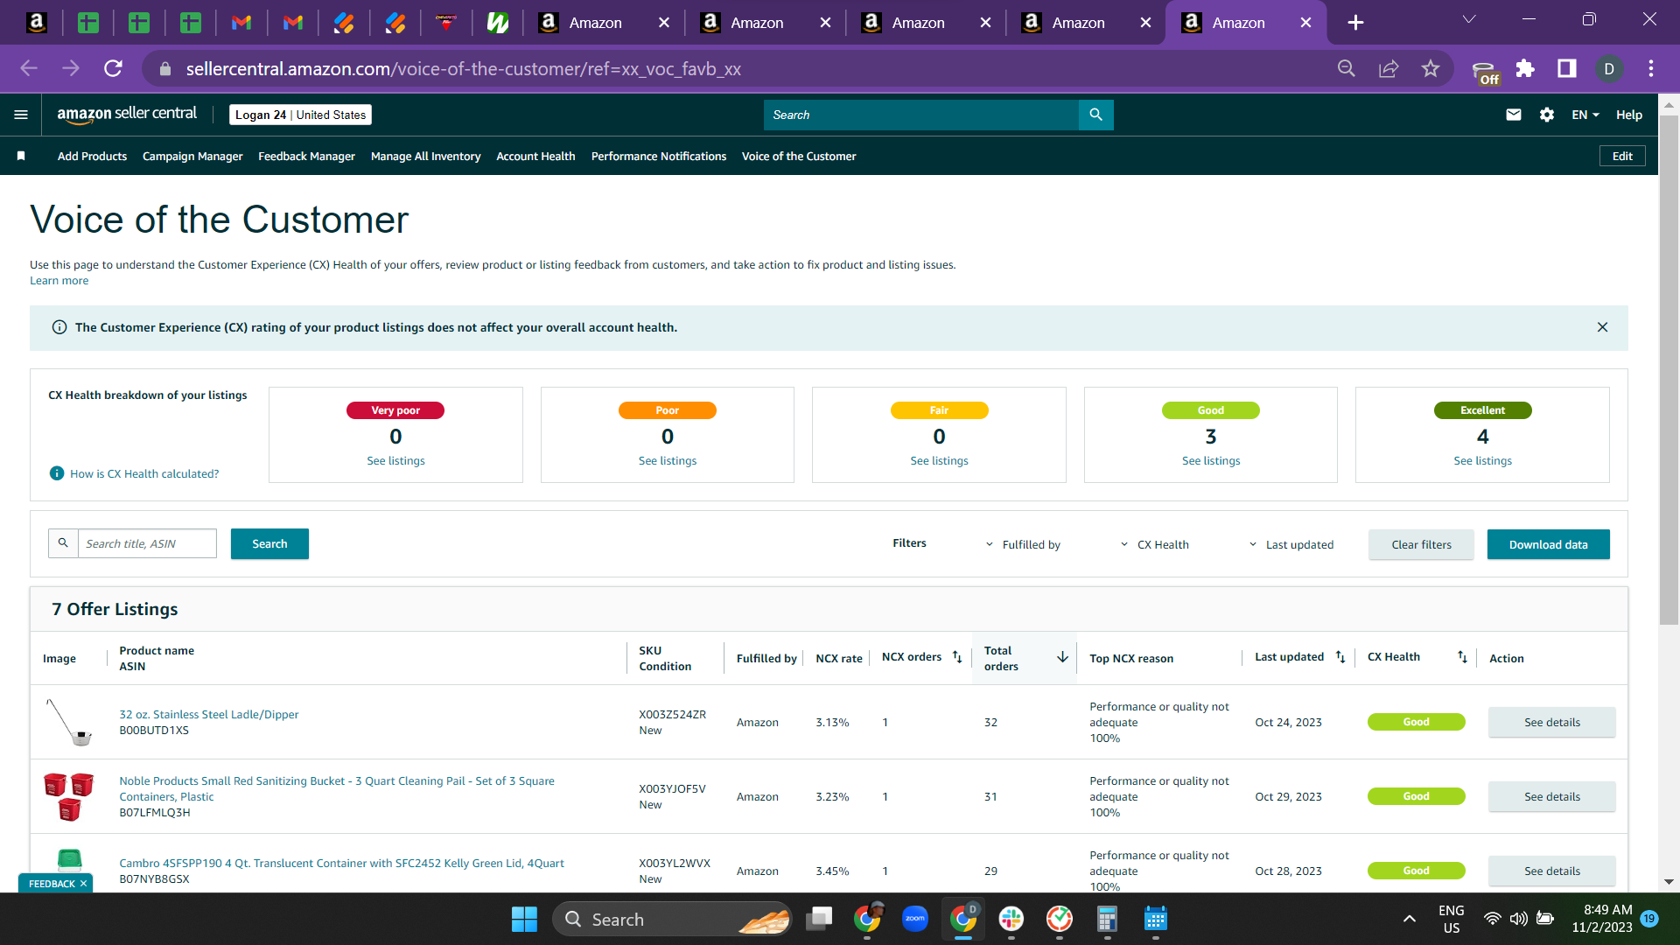Screen dimensions: 1680x945
Task: Dismiss the CX rating info banner
Action: [x=1602, y=327]
